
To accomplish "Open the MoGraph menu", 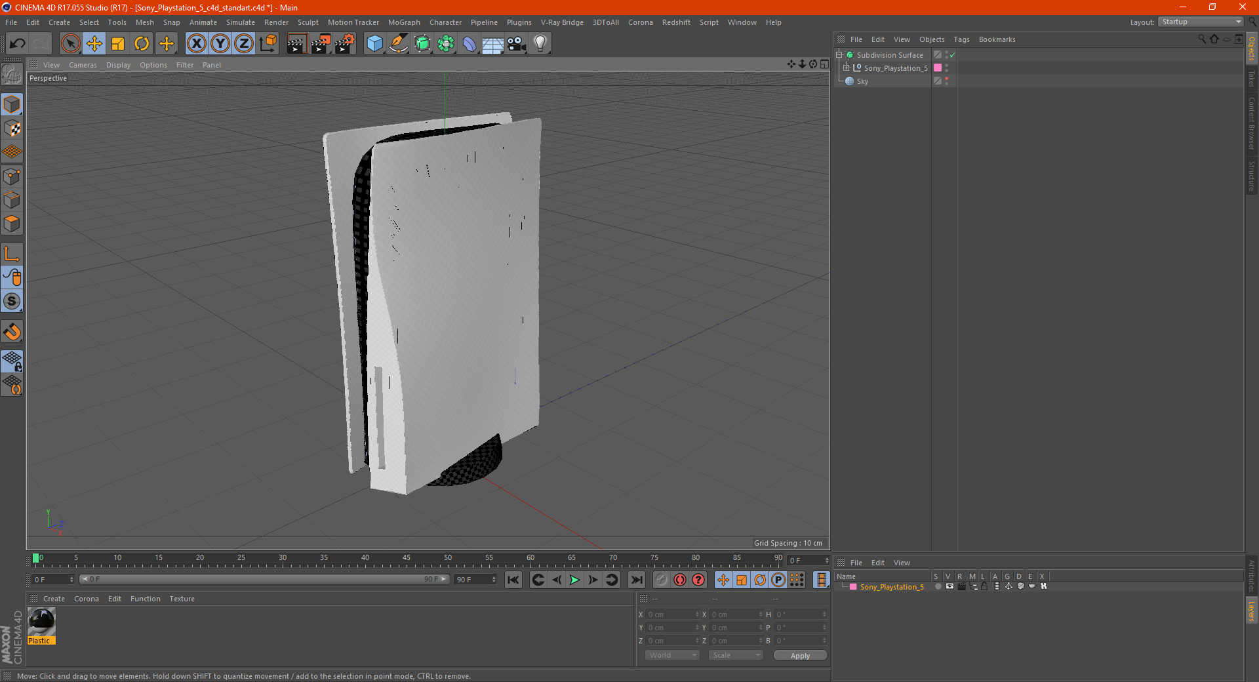I will [x=404, y=22].
